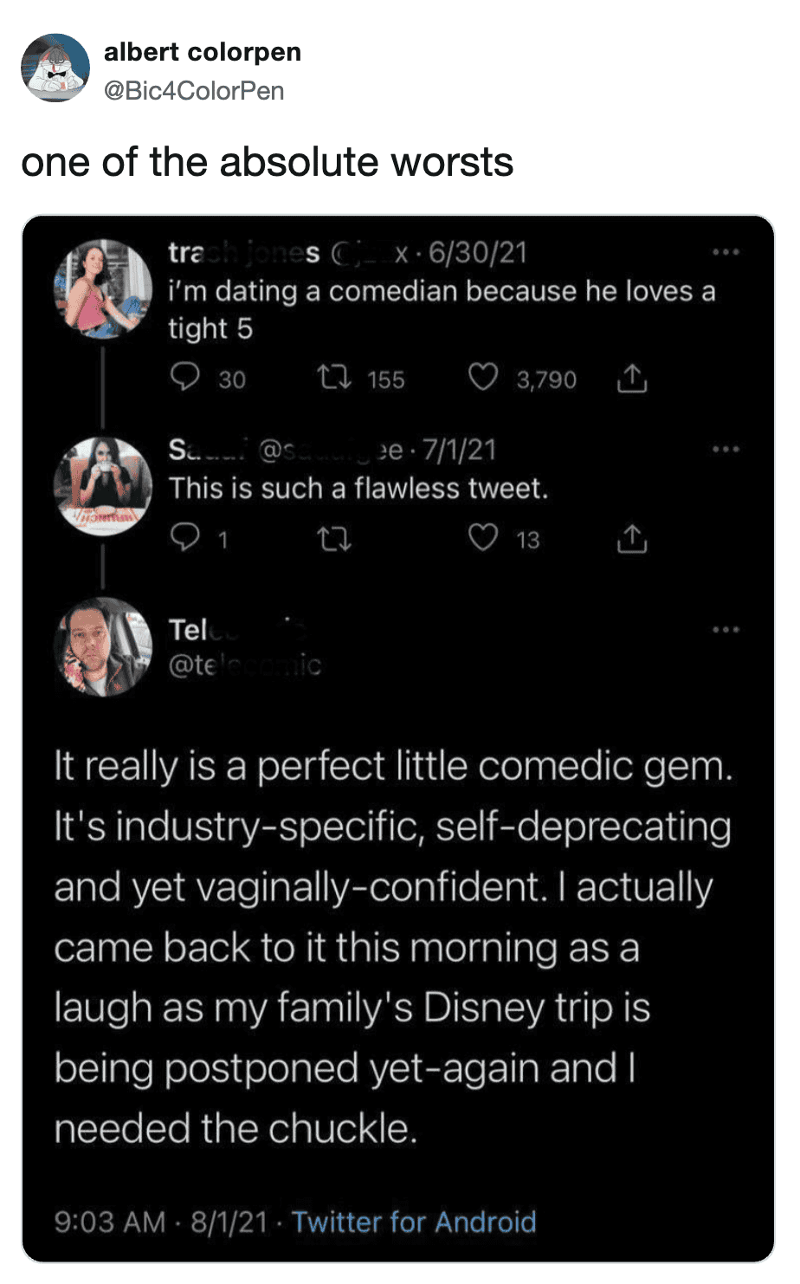Click the @Bic4ColorPen handle
Viewport: 800px width, 1284px height.
click(194, 91)
